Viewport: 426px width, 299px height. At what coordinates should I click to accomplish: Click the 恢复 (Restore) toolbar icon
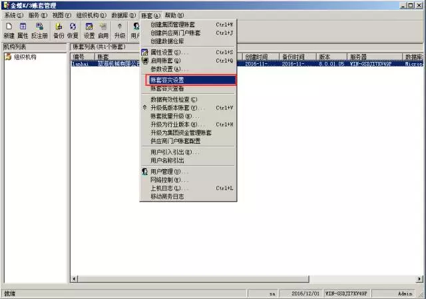pos(73,30)
